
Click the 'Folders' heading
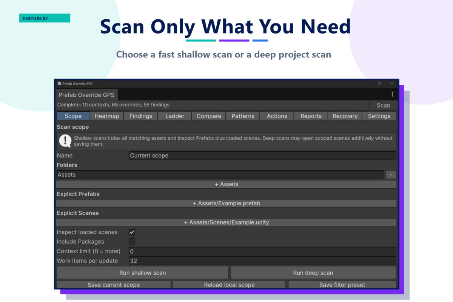[x=67, y=165]
